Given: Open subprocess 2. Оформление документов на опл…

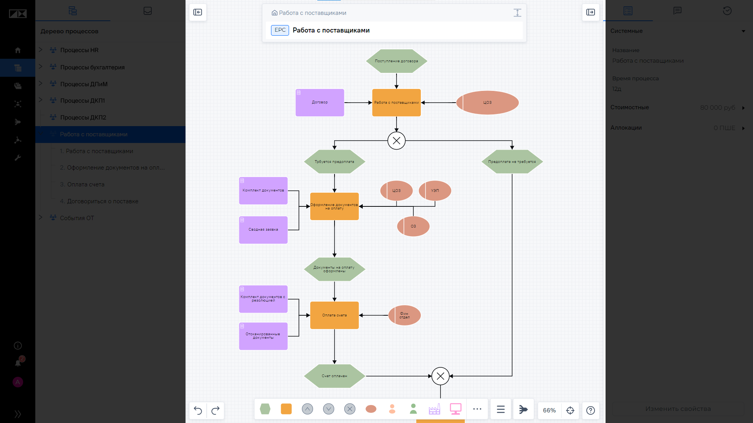Looking at the screenshot, I should click(112, 168).
